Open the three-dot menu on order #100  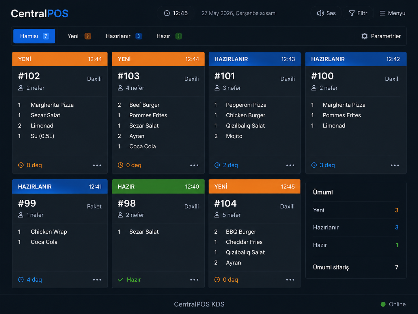pos(395,165)
